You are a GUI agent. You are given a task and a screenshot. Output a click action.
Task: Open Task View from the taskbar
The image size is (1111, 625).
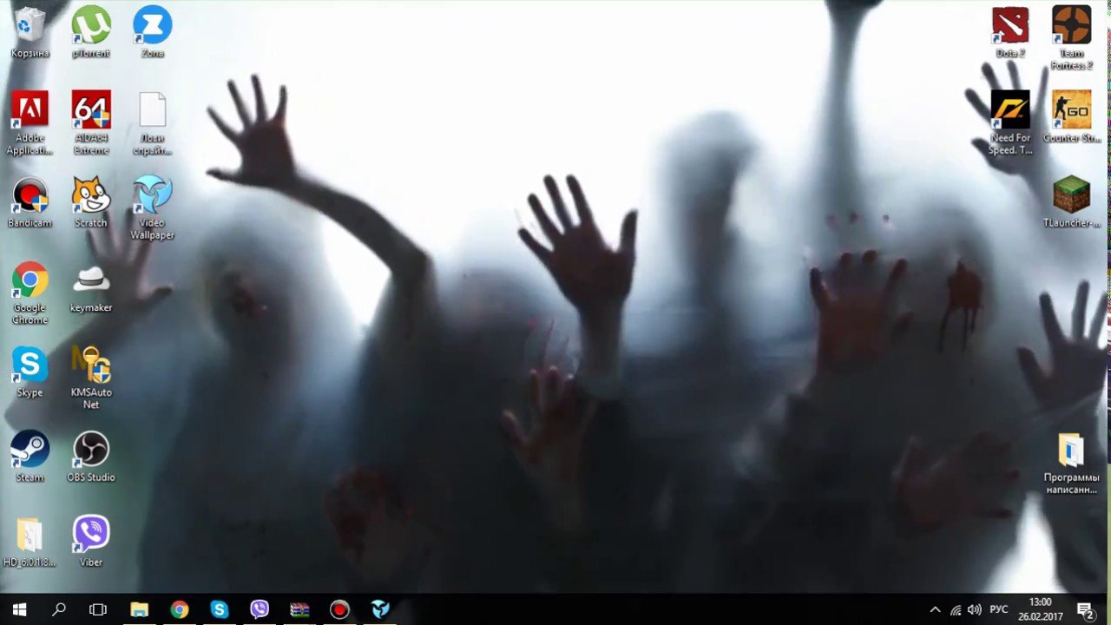[x=98, y=609]
